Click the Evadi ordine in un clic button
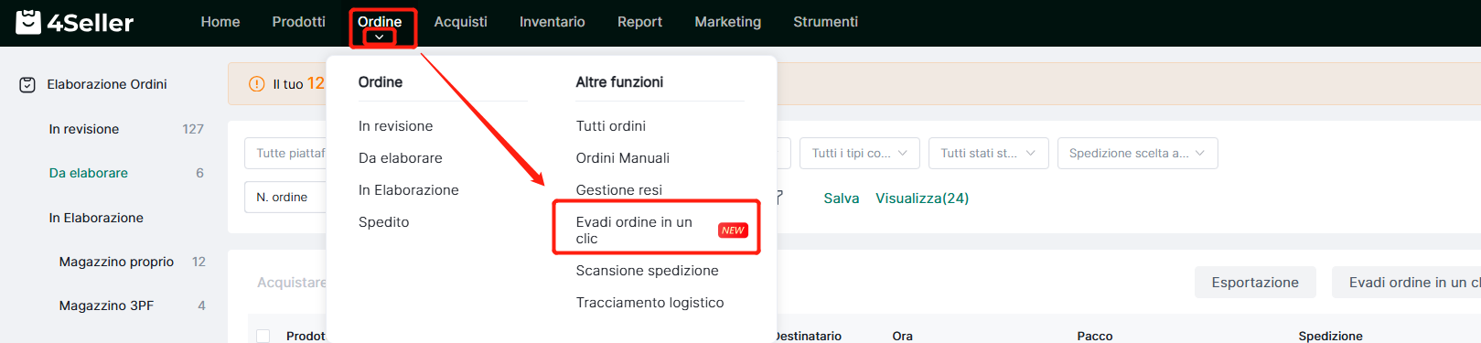1481x343 pixels. pos(1407,283)
